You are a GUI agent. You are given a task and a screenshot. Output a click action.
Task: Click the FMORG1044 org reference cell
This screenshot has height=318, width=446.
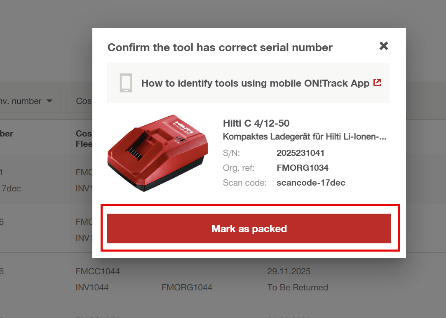pos(187,287)
